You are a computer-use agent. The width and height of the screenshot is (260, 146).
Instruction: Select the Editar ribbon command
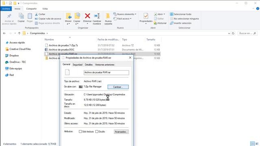[x=159, y=19]
